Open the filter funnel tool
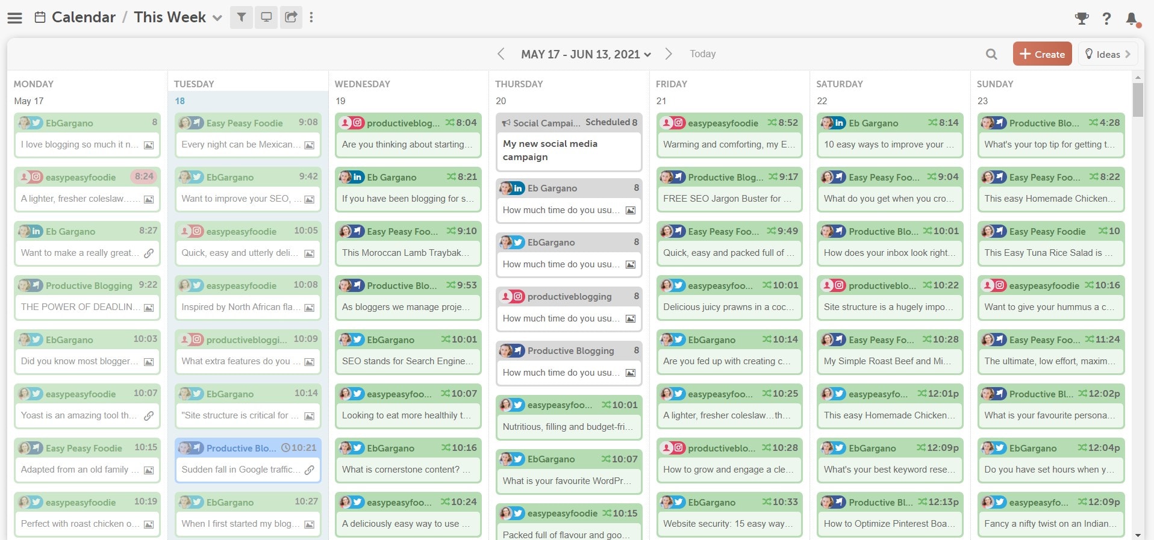 click(242, 17)
